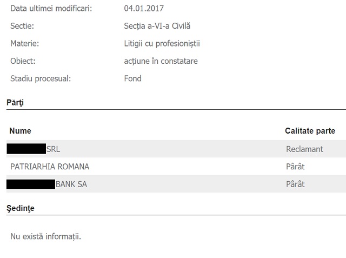Click "Pârât" next to PATRIARHIA ROMANA

point(295,167)
